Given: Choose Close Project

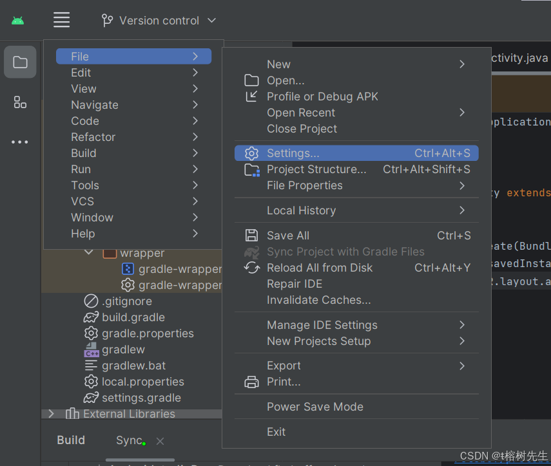Looking at the screenshot, I should coord(356,129).
